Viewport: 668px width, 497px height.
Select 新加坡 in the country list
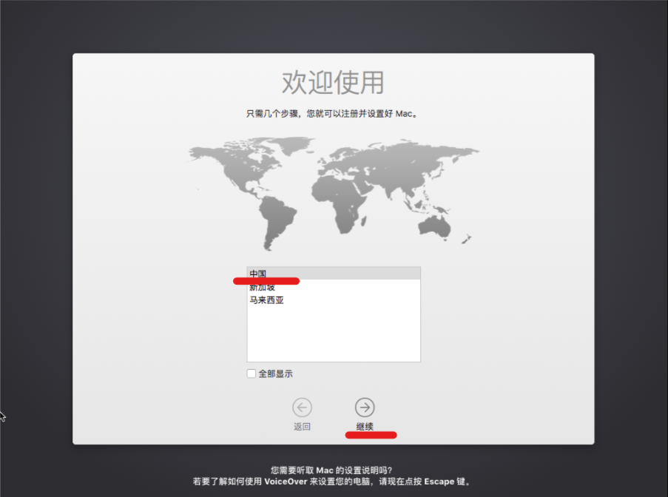(334, 287)
